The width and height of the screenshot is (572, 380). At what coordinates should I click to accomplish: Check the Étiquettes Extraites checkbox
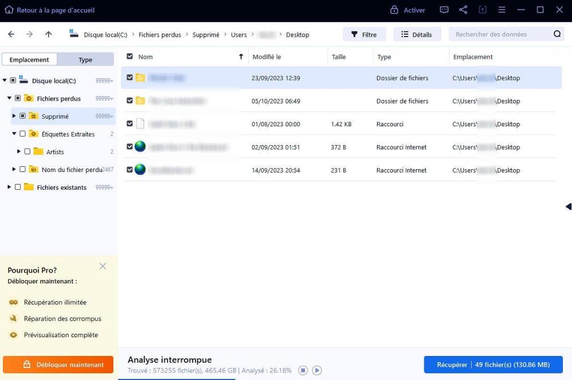[22, 134]
